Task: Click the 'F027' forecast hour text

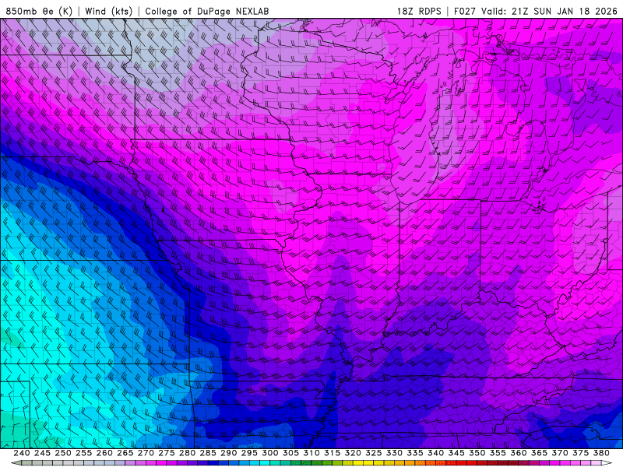Action: (464, 11)
